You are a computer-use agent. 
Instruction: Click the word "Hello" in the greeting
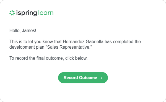click(14, 31)
